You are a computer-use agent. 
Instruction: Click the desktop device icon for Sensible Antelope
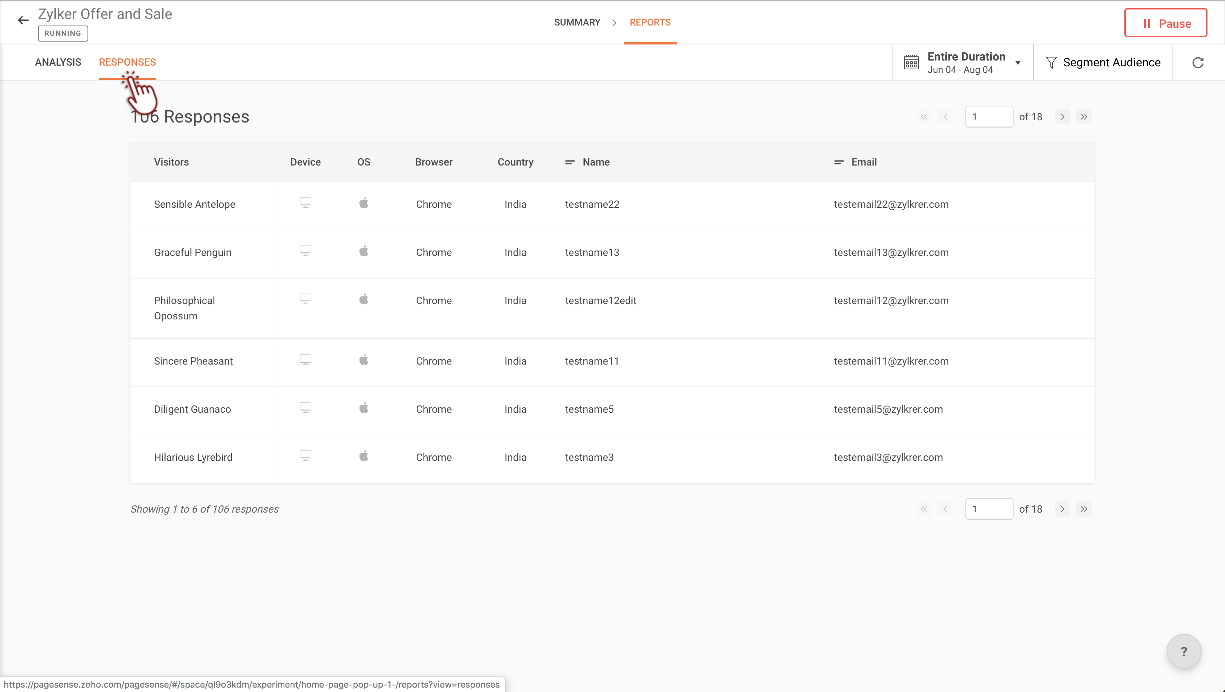tap(305, 203)
